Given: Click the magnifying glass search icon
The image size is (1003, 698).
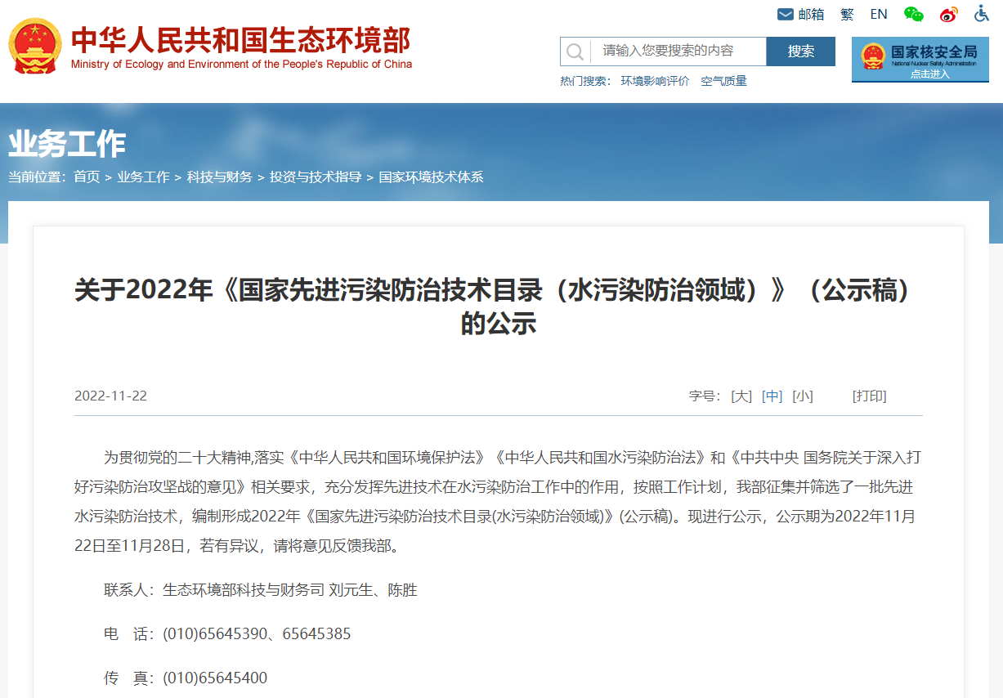Looking at the screenshot, I should [x=575, y=51].
